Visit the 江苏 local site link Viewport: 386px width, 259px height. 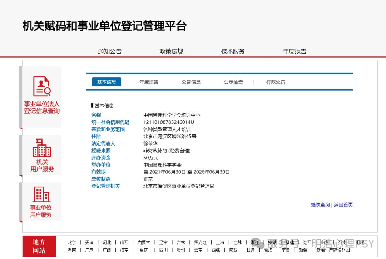[237, 243]
